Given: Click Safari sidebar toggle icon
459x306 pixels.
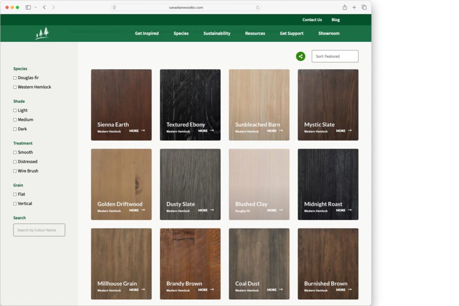Looking at the screenshot, I should (28, 7).
